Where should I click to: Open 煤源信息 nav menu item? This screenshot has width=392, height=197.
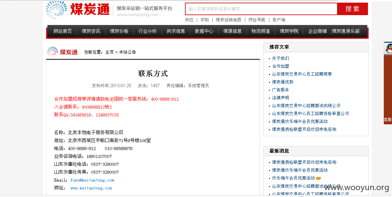232,31
